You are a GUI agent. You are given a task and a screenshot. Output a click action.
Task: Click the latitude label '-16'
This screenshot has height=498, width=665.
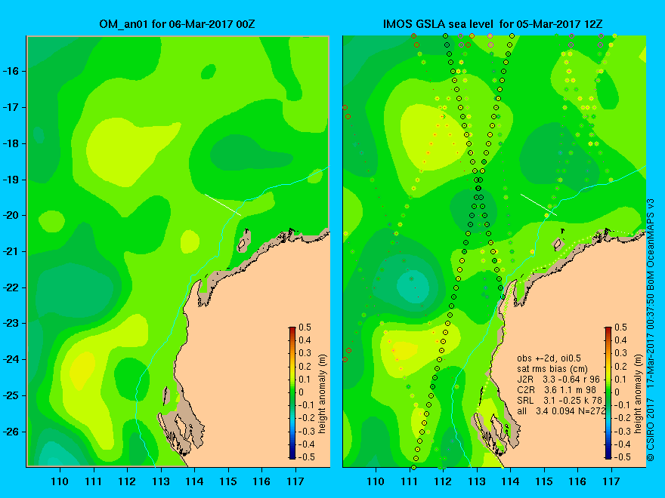tap(9, 71)
